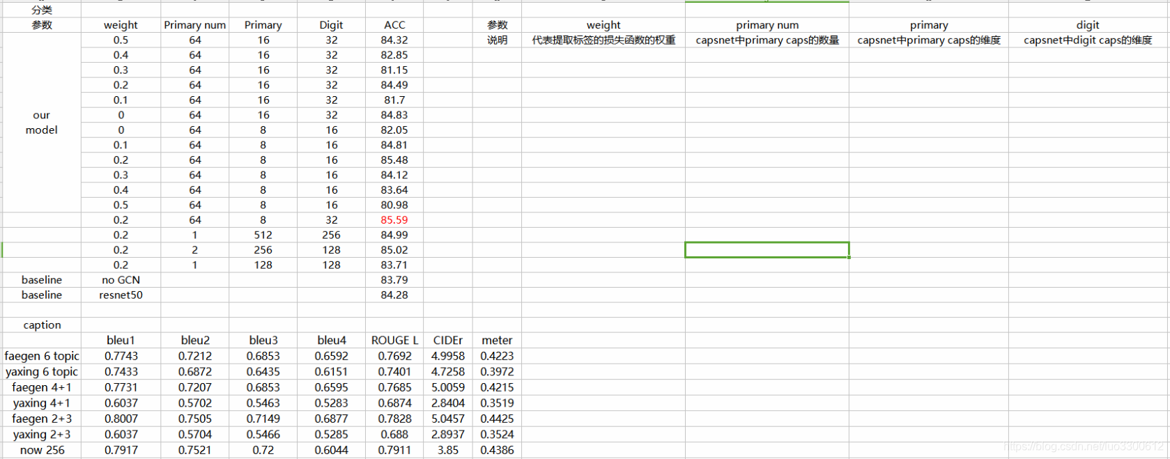This screenshot has width=1170, height=459.
Task: Select ACC value 83.71
Action: point(394,265)
